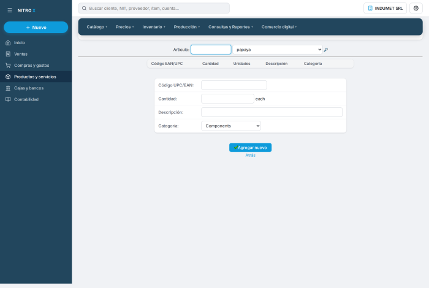The height and width of the screenshot is (288, 429).
Task: Click the Código EAN/UPC column header
Action: (x=167, y=64)
